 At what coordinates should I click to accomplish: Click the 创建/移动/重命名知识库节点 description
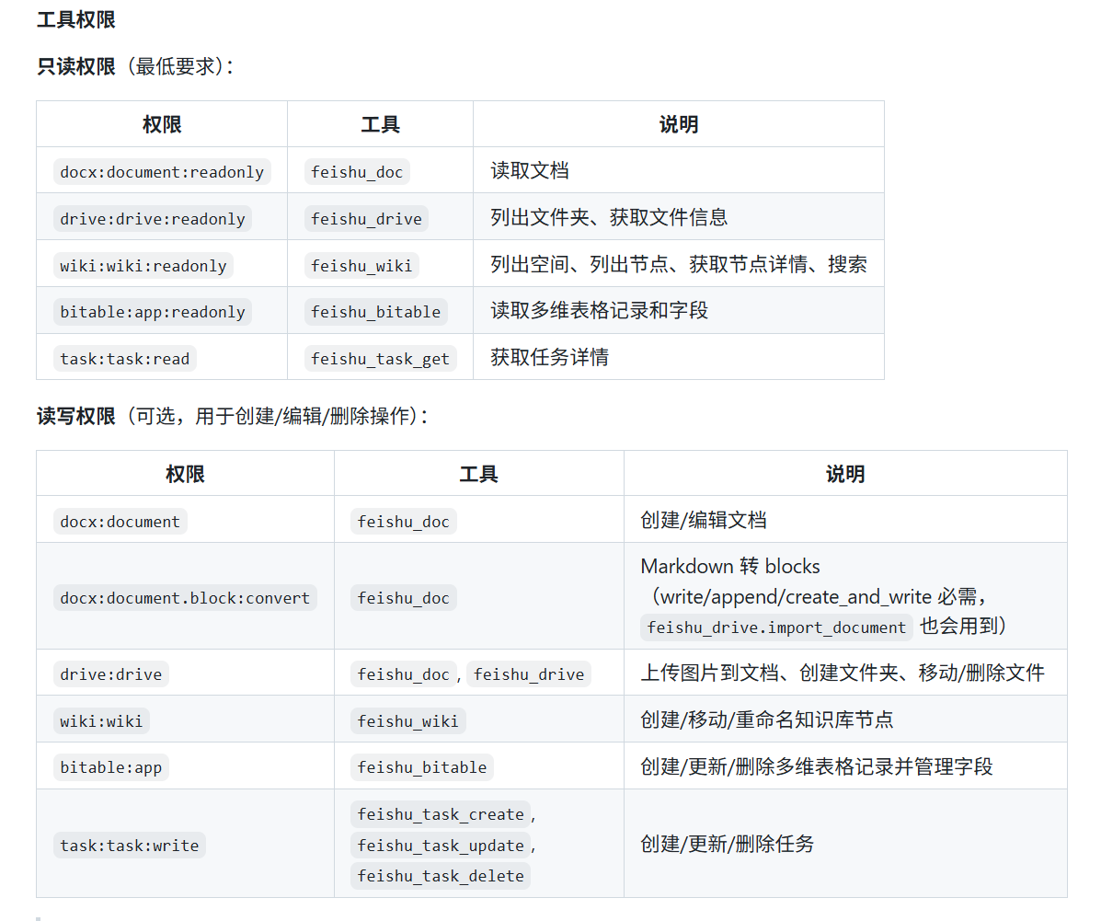point(767,720)
